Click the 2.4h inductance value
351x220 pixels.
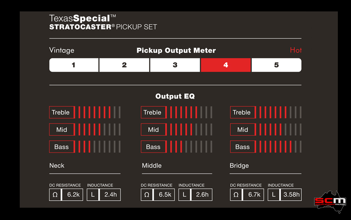click(111, 195)
